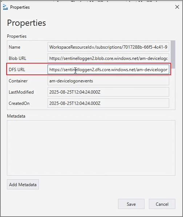This screenshot has height=217, width=183.
Task: Click the Container field showing am-devicelogonevents
Action: point(108,81)
